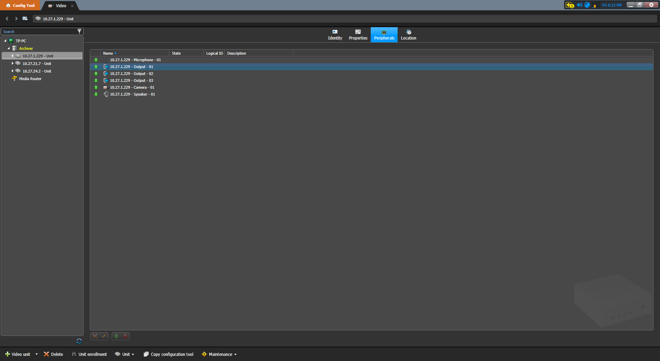Click the volume speaker icon in tray
The image size is (660, 361).
click(x=579, y=5)
